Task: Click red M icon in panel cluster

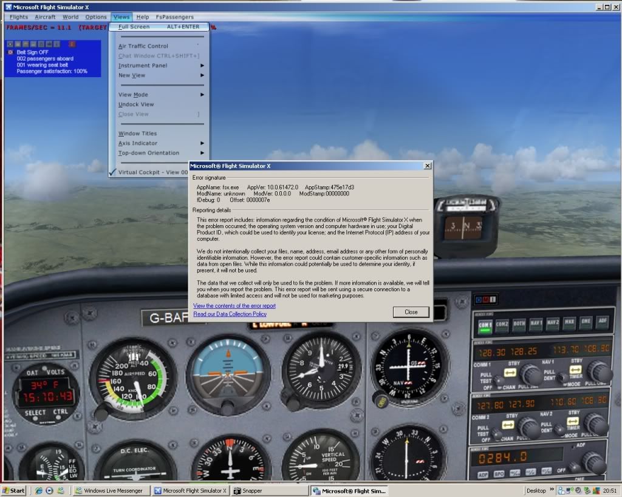Action: [485, 300]
